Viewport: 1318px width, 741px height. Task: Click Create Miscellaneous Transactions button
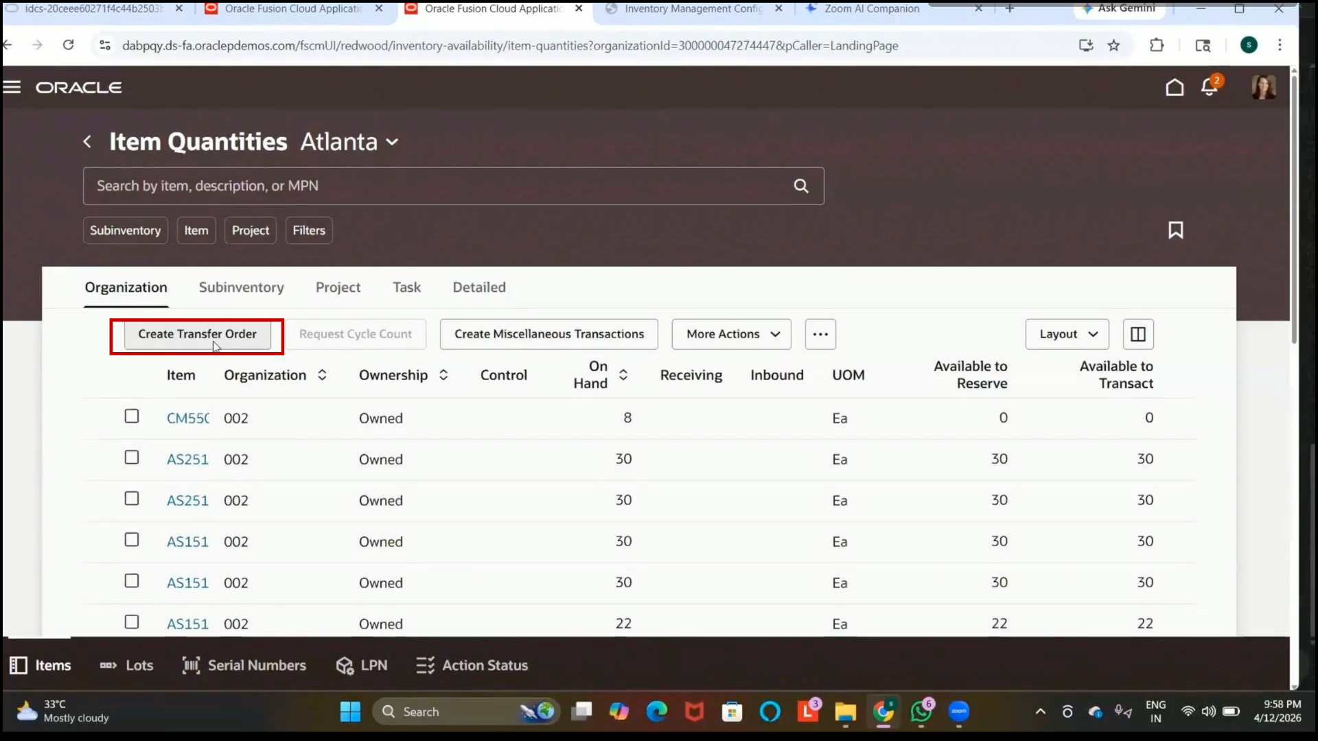click(x=549, y=334)
